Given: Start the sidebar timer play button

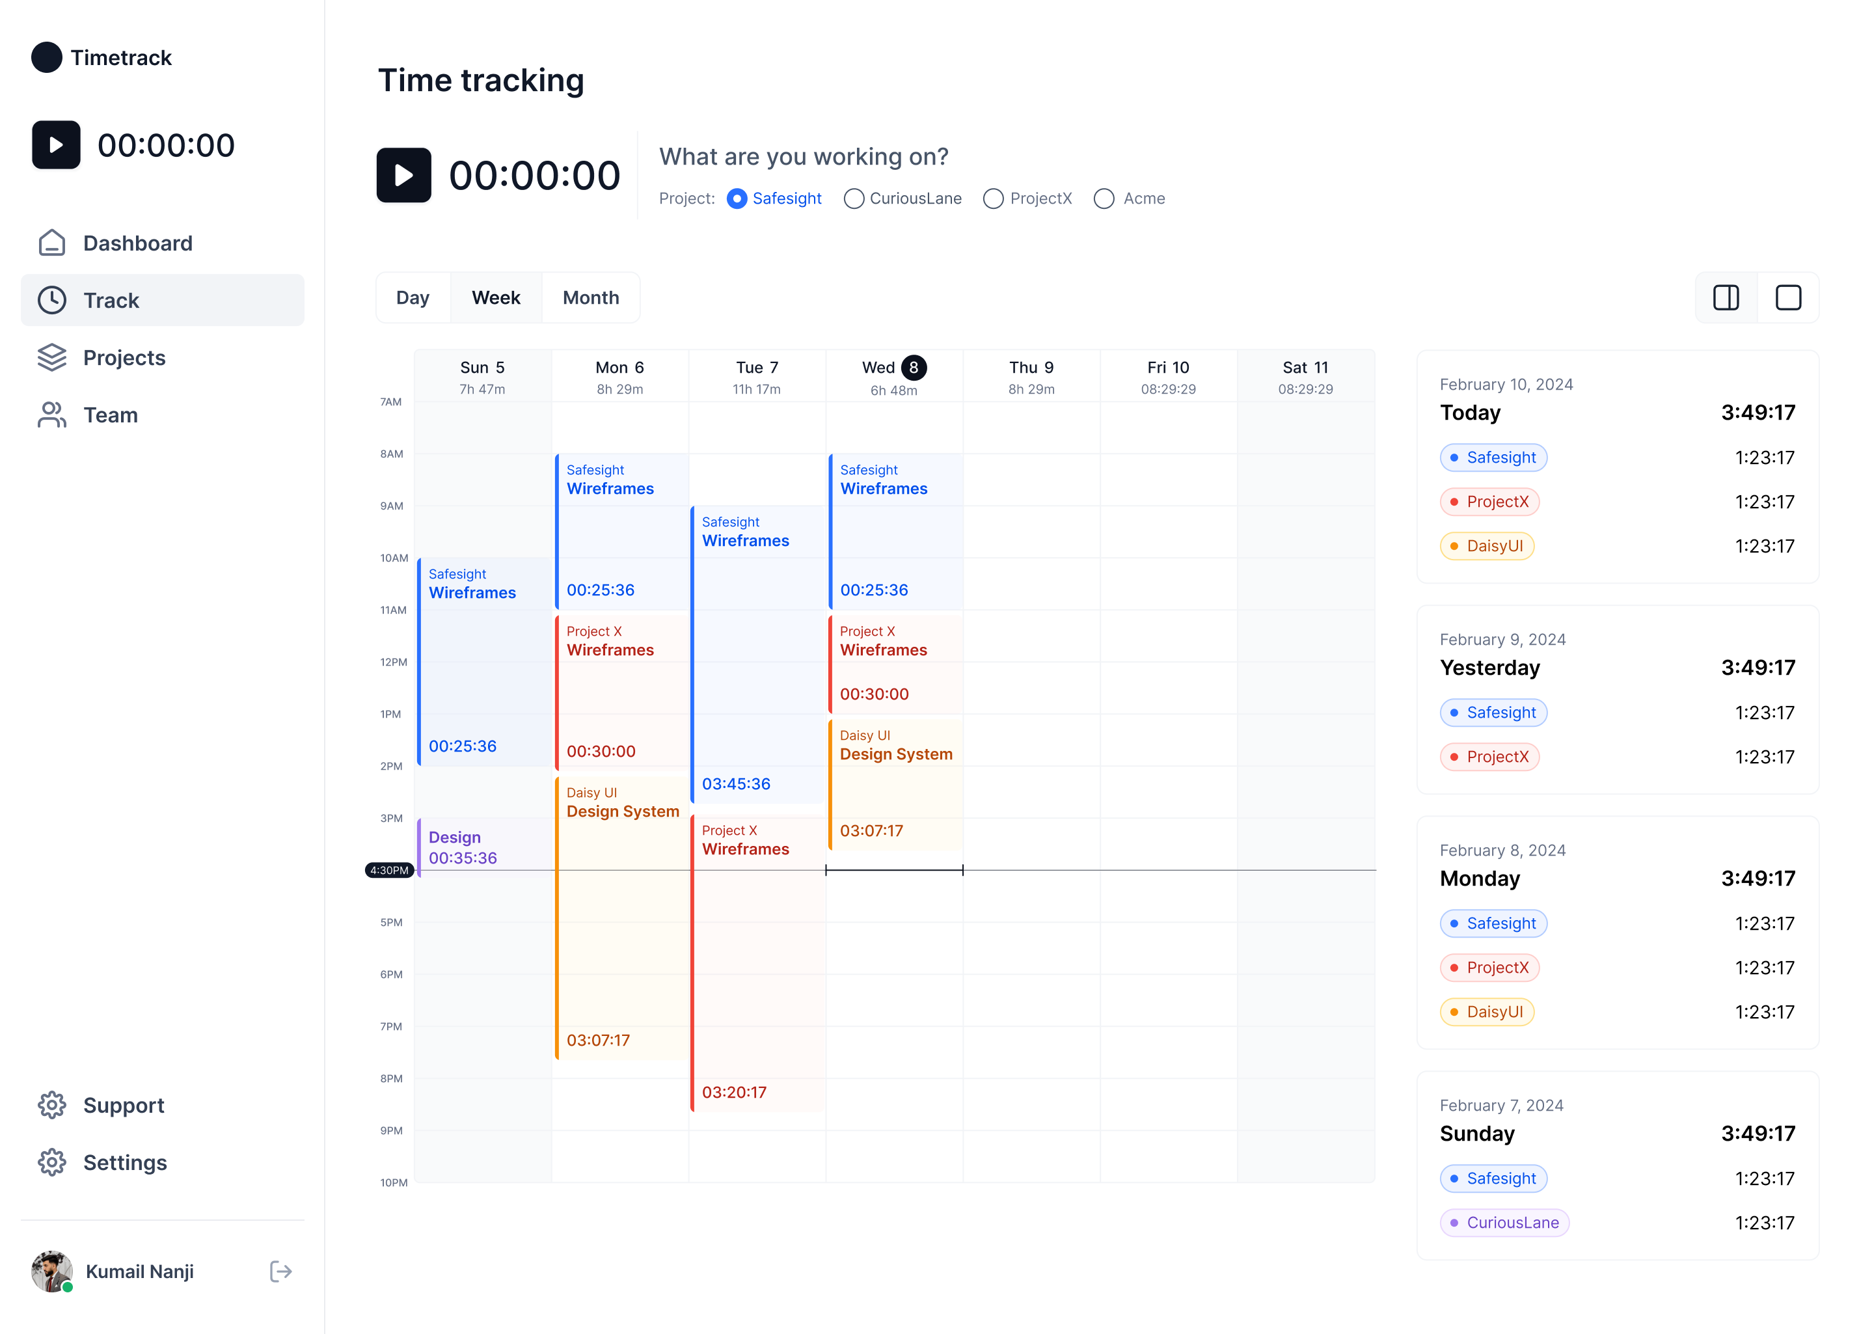Looking at the screenshot, I should pos(56,144).
